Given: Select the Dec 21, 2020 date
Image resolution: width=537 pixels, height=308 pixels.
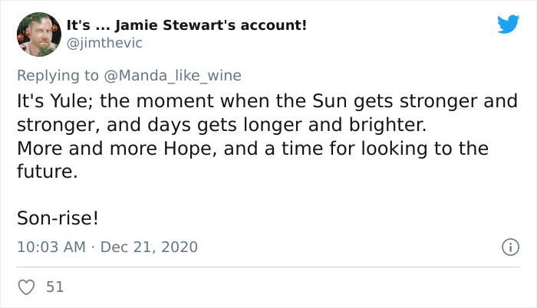Looking at the screenshot, I should [149, 247].
